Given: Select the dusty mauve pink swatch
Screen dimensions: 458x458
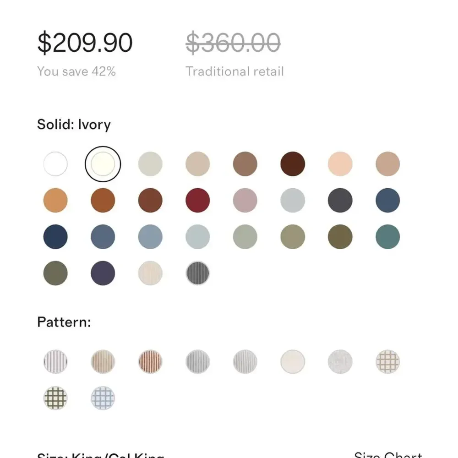Looking at the screenshot, I should (x=245, y=201).
